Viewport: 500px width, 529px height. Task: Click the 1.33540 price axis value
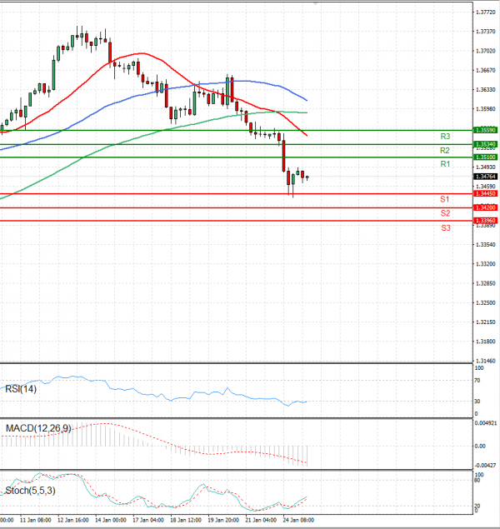coord(486,245)
